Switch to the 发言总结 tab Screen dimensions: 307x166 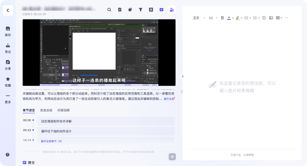point(46,110)
